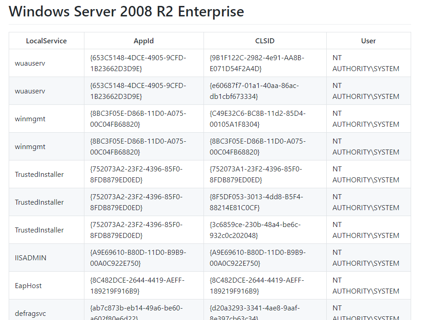
Task: Click AppId {653C5148-4DCE...} in second wuauserv row
Action: [x=138, y=91]
